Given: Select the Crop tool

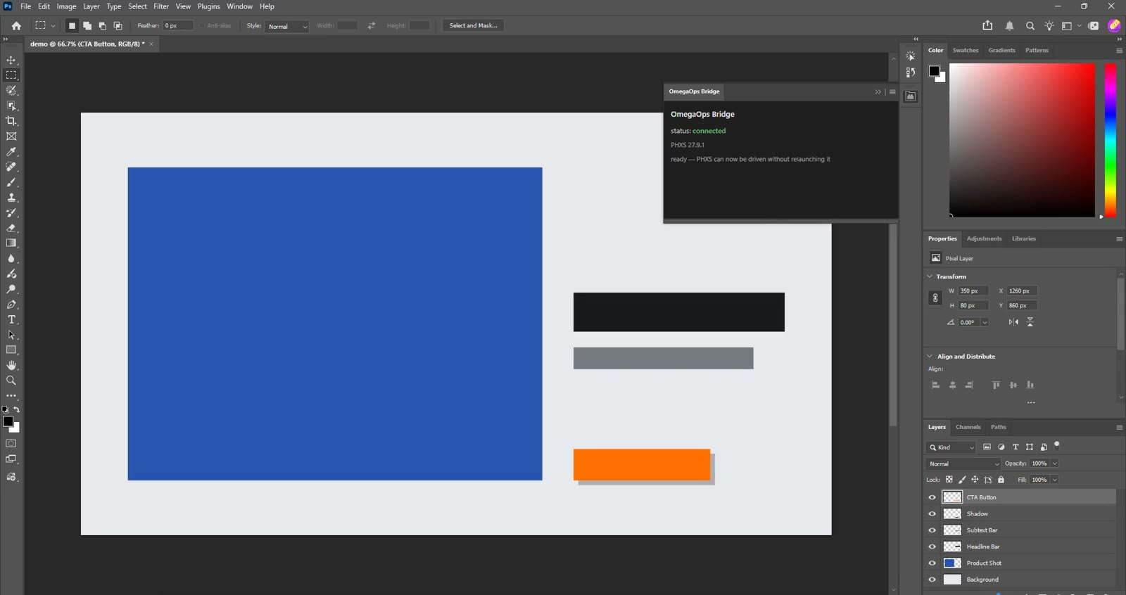Looking at the screenshot, I should pyautogui.click(x=11, y=121).
